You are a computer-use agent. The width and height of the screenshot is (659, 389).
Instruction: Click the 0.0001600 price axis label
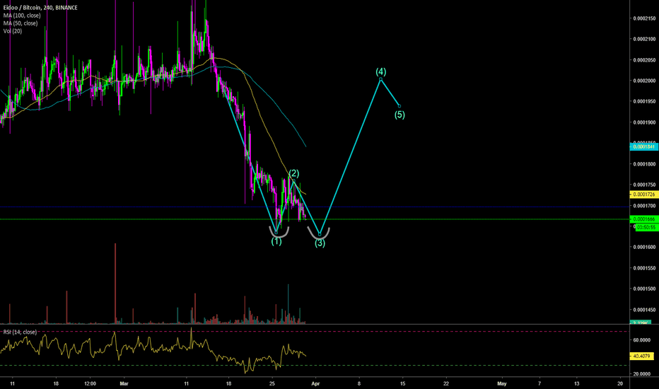[644, 248]
